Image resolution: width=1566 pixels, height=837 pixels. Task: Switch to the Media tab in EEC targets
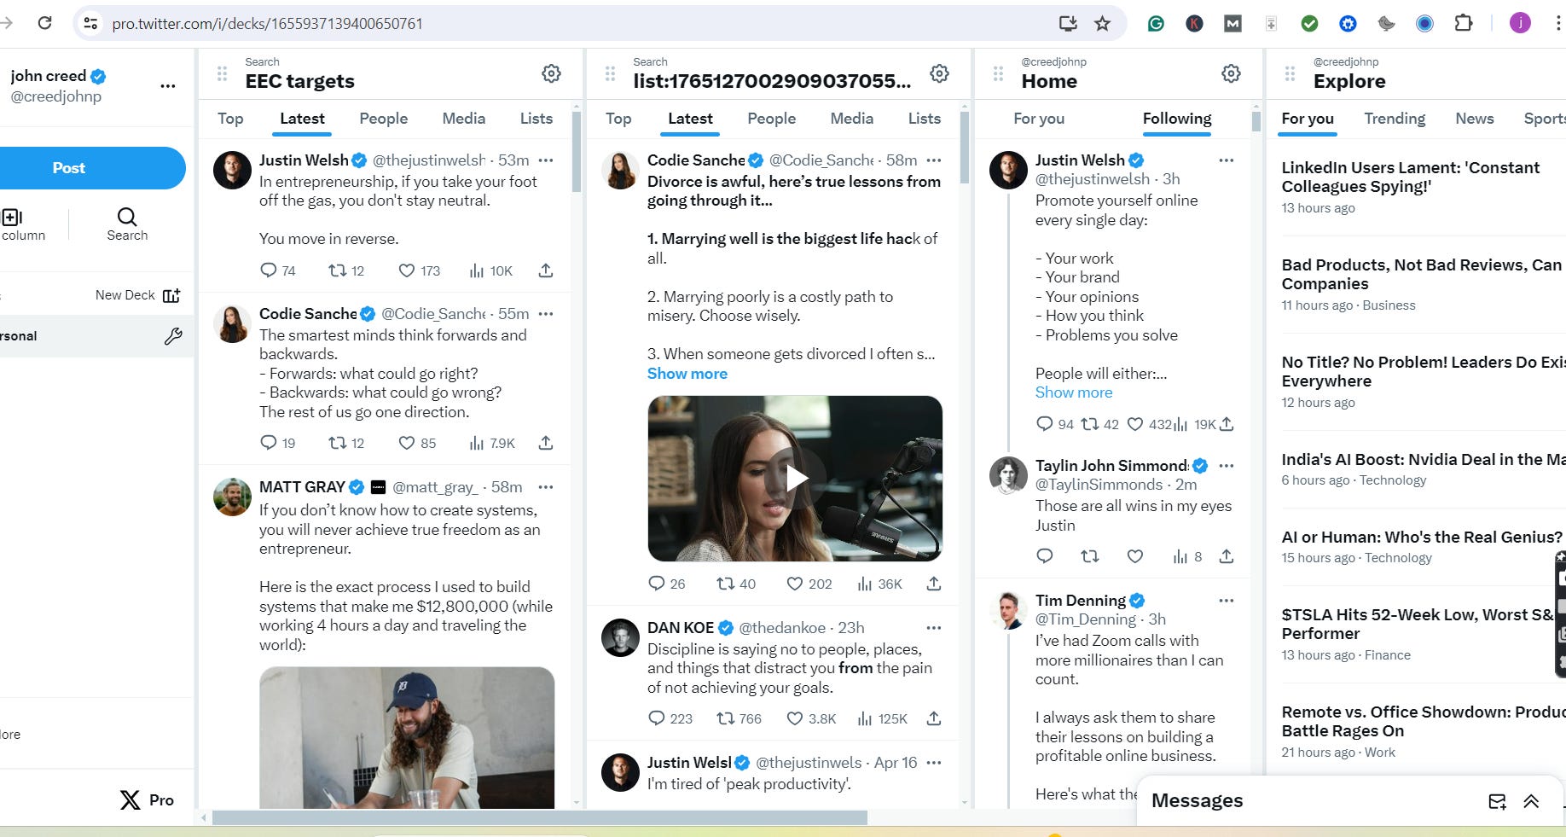(x=463, y=119)
